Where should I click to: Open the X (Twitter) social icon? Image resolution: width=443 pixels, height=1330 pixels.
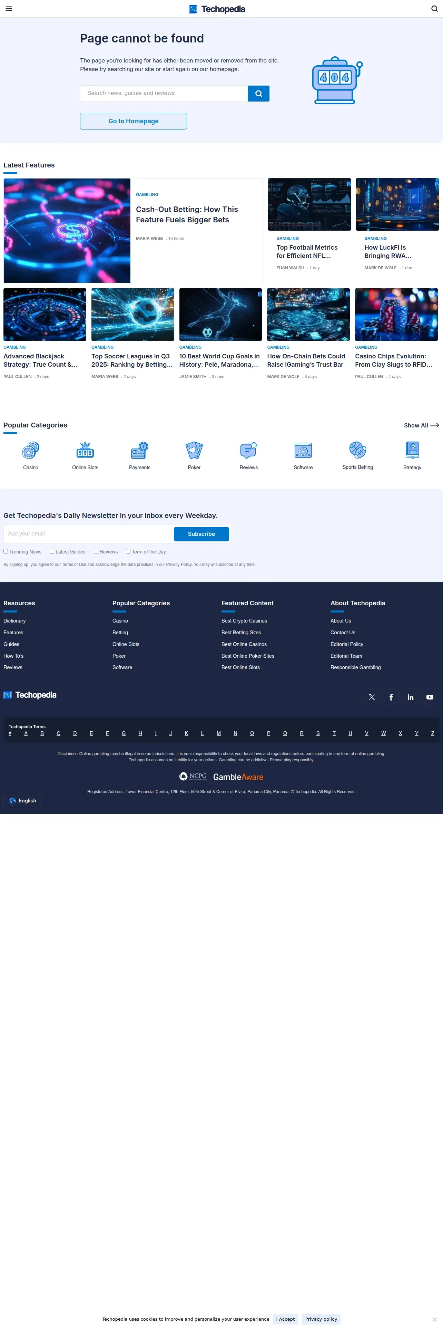pyautogui.click(x=372, y=697)
